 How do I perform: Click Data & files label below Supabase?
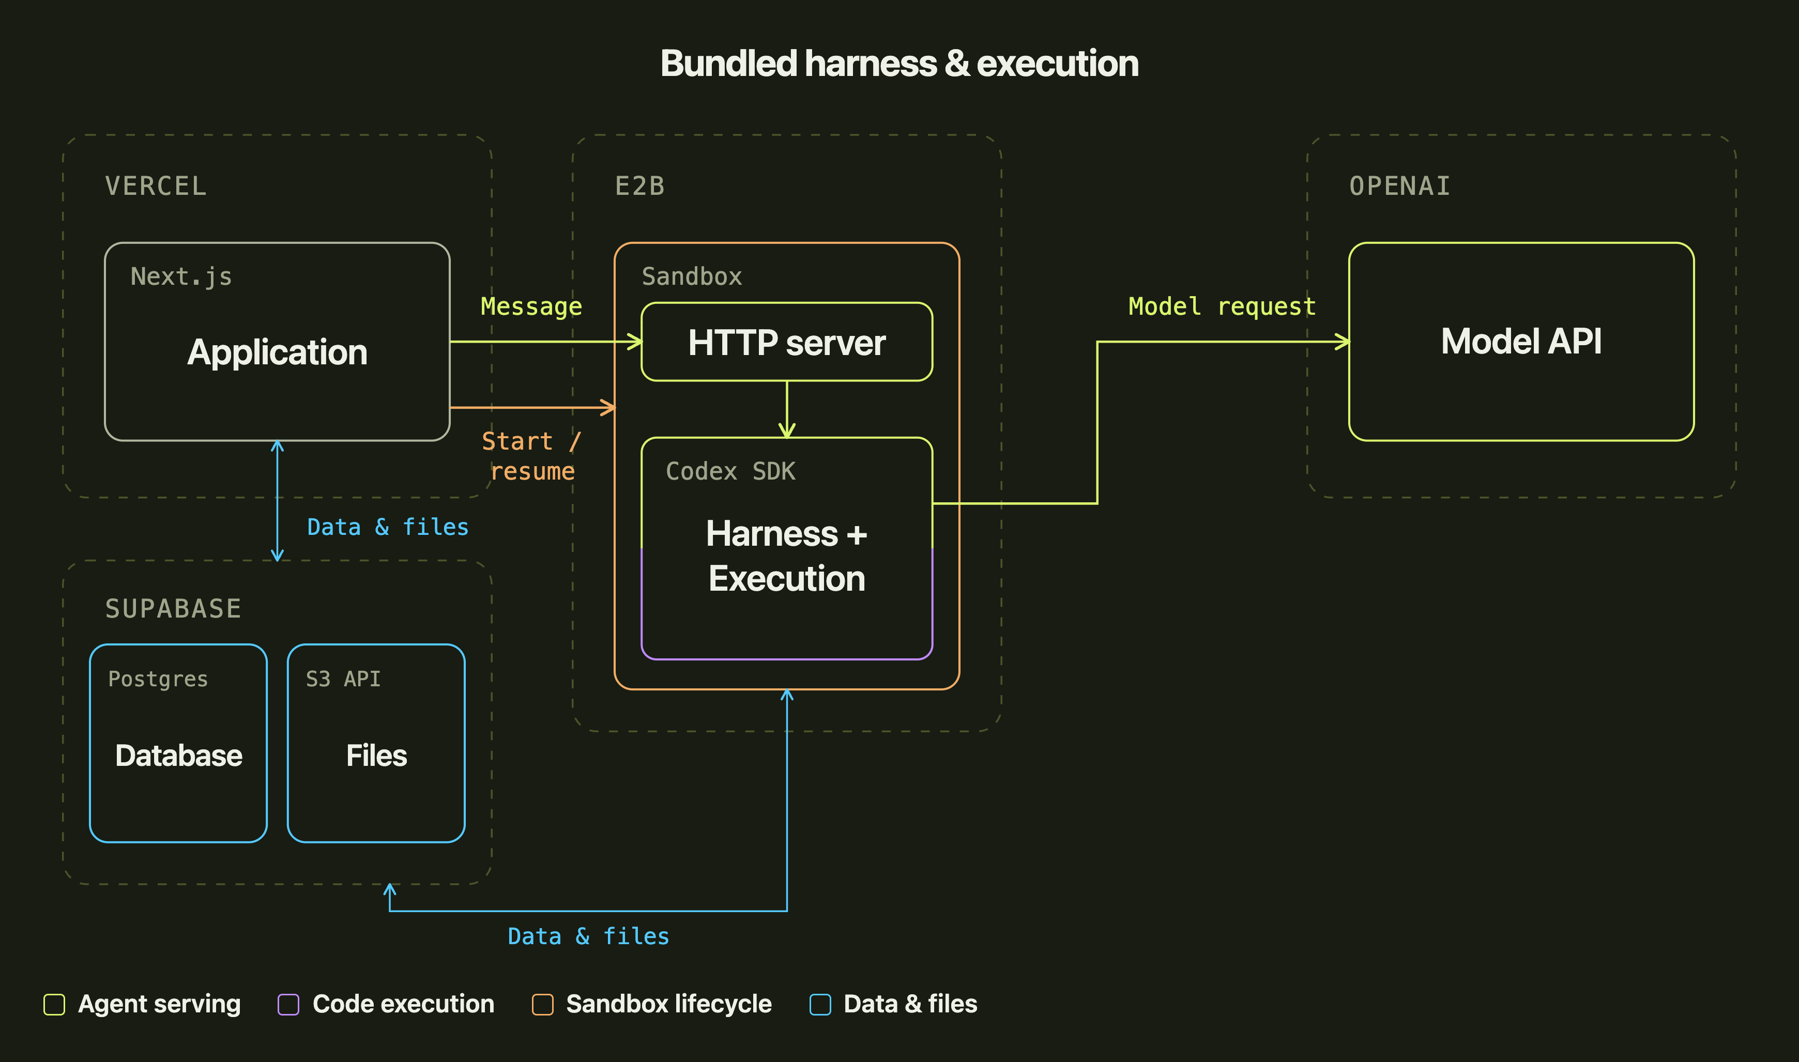[588, 936]
